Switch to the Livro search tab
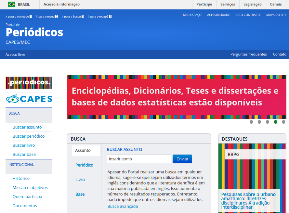 click(80, 180)
